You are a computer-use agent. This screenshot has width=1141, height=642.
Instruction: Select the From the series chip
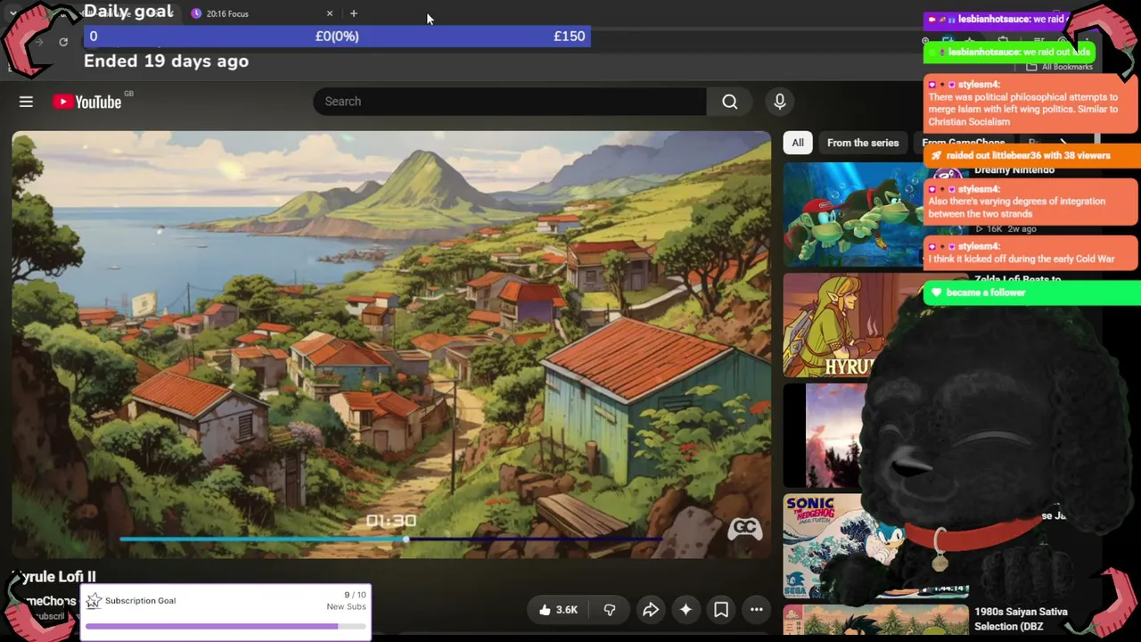click(863, 143)
